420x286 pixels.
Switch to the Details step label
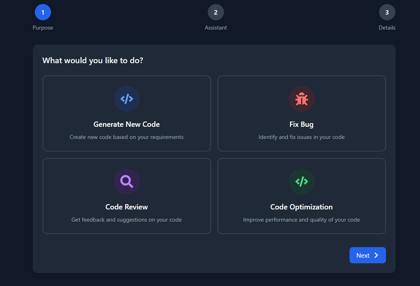click(x=387, y=28)
